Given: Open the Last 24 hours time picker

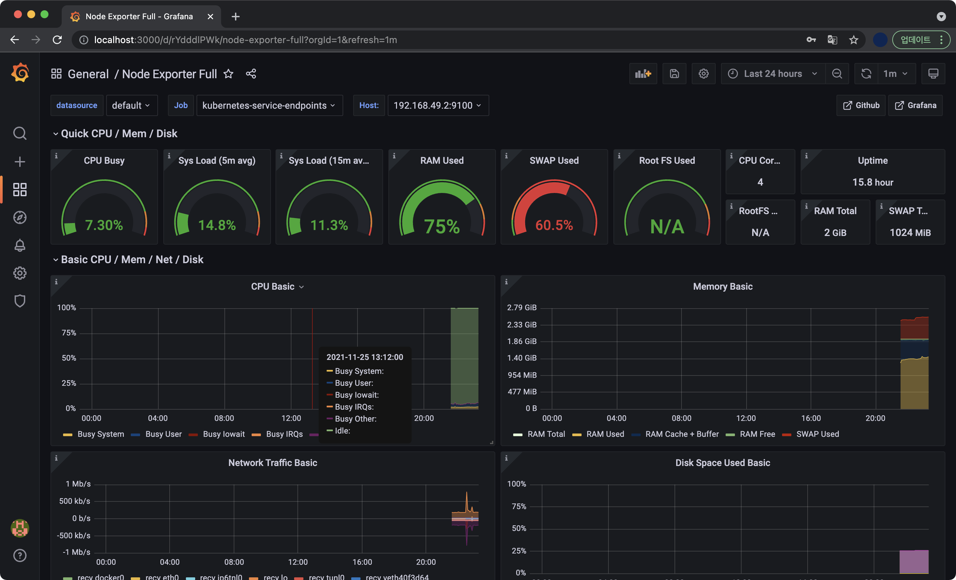Looking at the screenshot, I should (772, 73).
